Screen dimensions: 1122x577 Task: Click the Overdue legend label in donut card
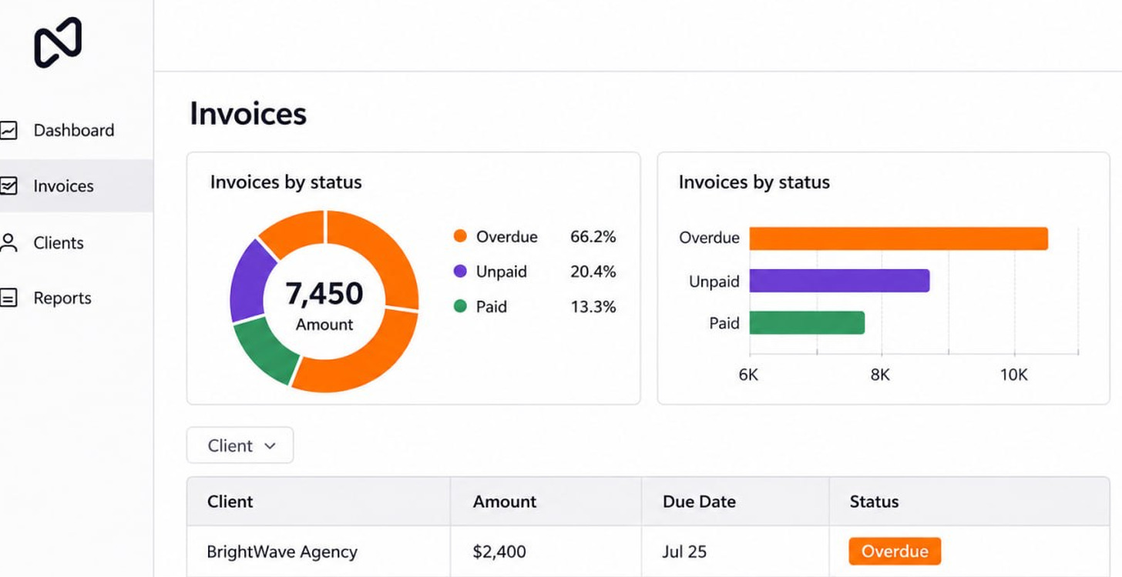pyautogui.click(x=507, y=237)
